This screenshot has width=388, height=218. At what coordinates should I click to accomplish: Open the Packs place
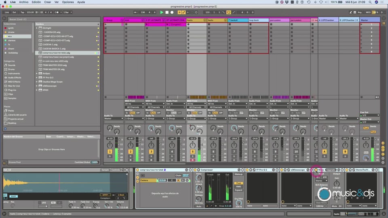point(11,111)
